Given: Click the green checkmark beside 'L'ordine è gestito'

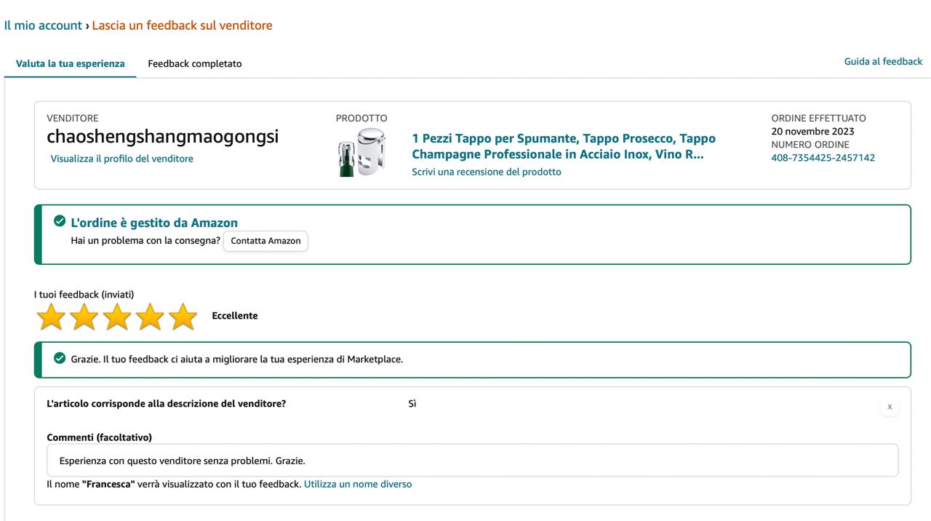Looking at the screenshot, I should pos(60,222).
